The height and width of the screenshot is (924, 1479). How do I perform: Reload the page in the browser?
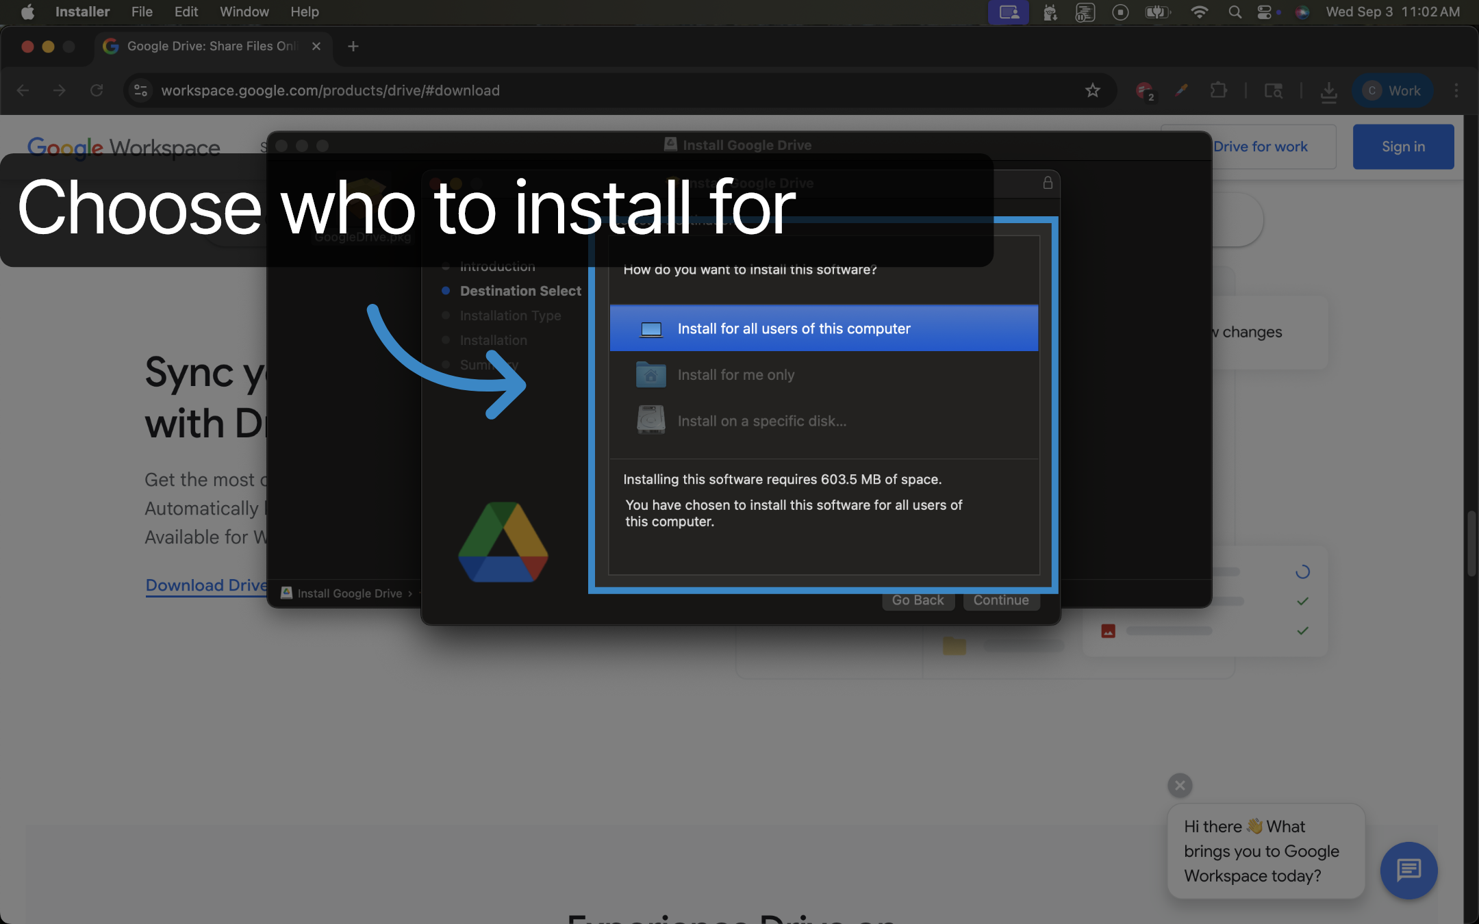click(97, 90)
